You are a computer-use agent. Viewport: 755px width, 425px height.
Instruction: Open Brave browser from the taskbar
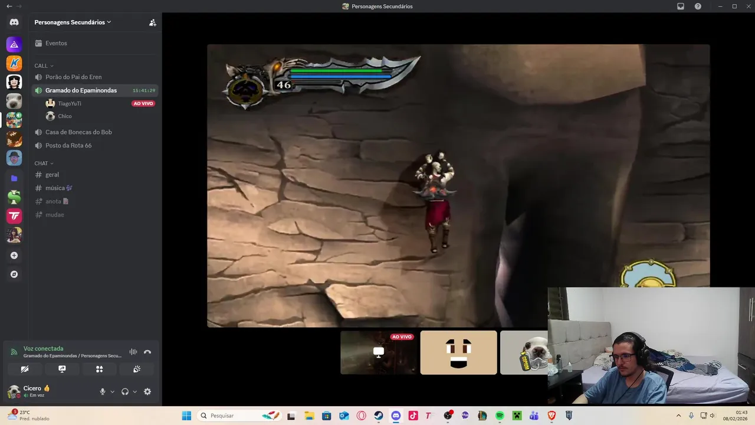[552, 416]
